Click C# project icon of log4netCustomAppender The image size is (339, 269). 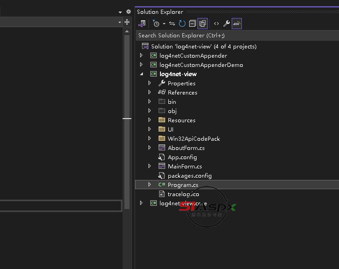click(154, 55)
